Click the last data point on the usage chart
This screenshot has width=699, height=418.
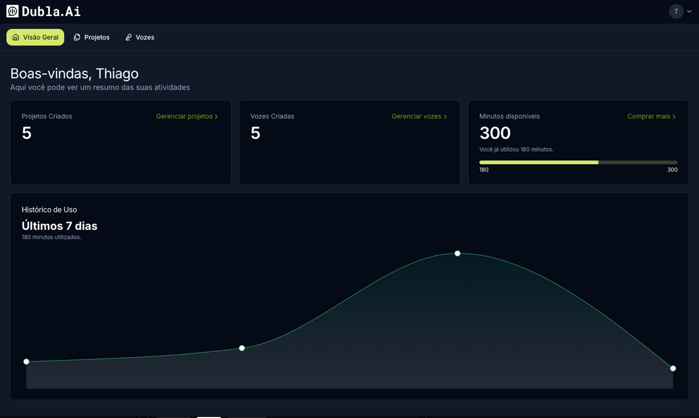tap(673, 368)
